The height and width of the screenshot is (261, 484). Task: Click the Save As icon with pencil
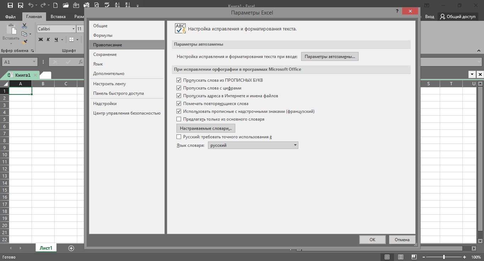[x=21, y=5]
